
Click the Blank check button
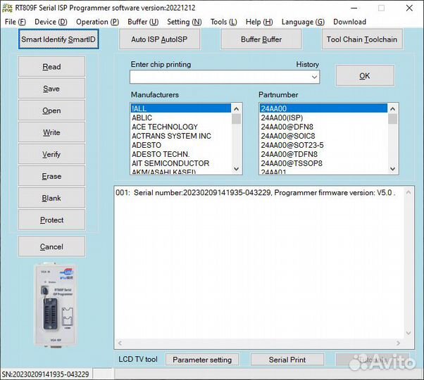pyautogui.click(x=51, y=198)
